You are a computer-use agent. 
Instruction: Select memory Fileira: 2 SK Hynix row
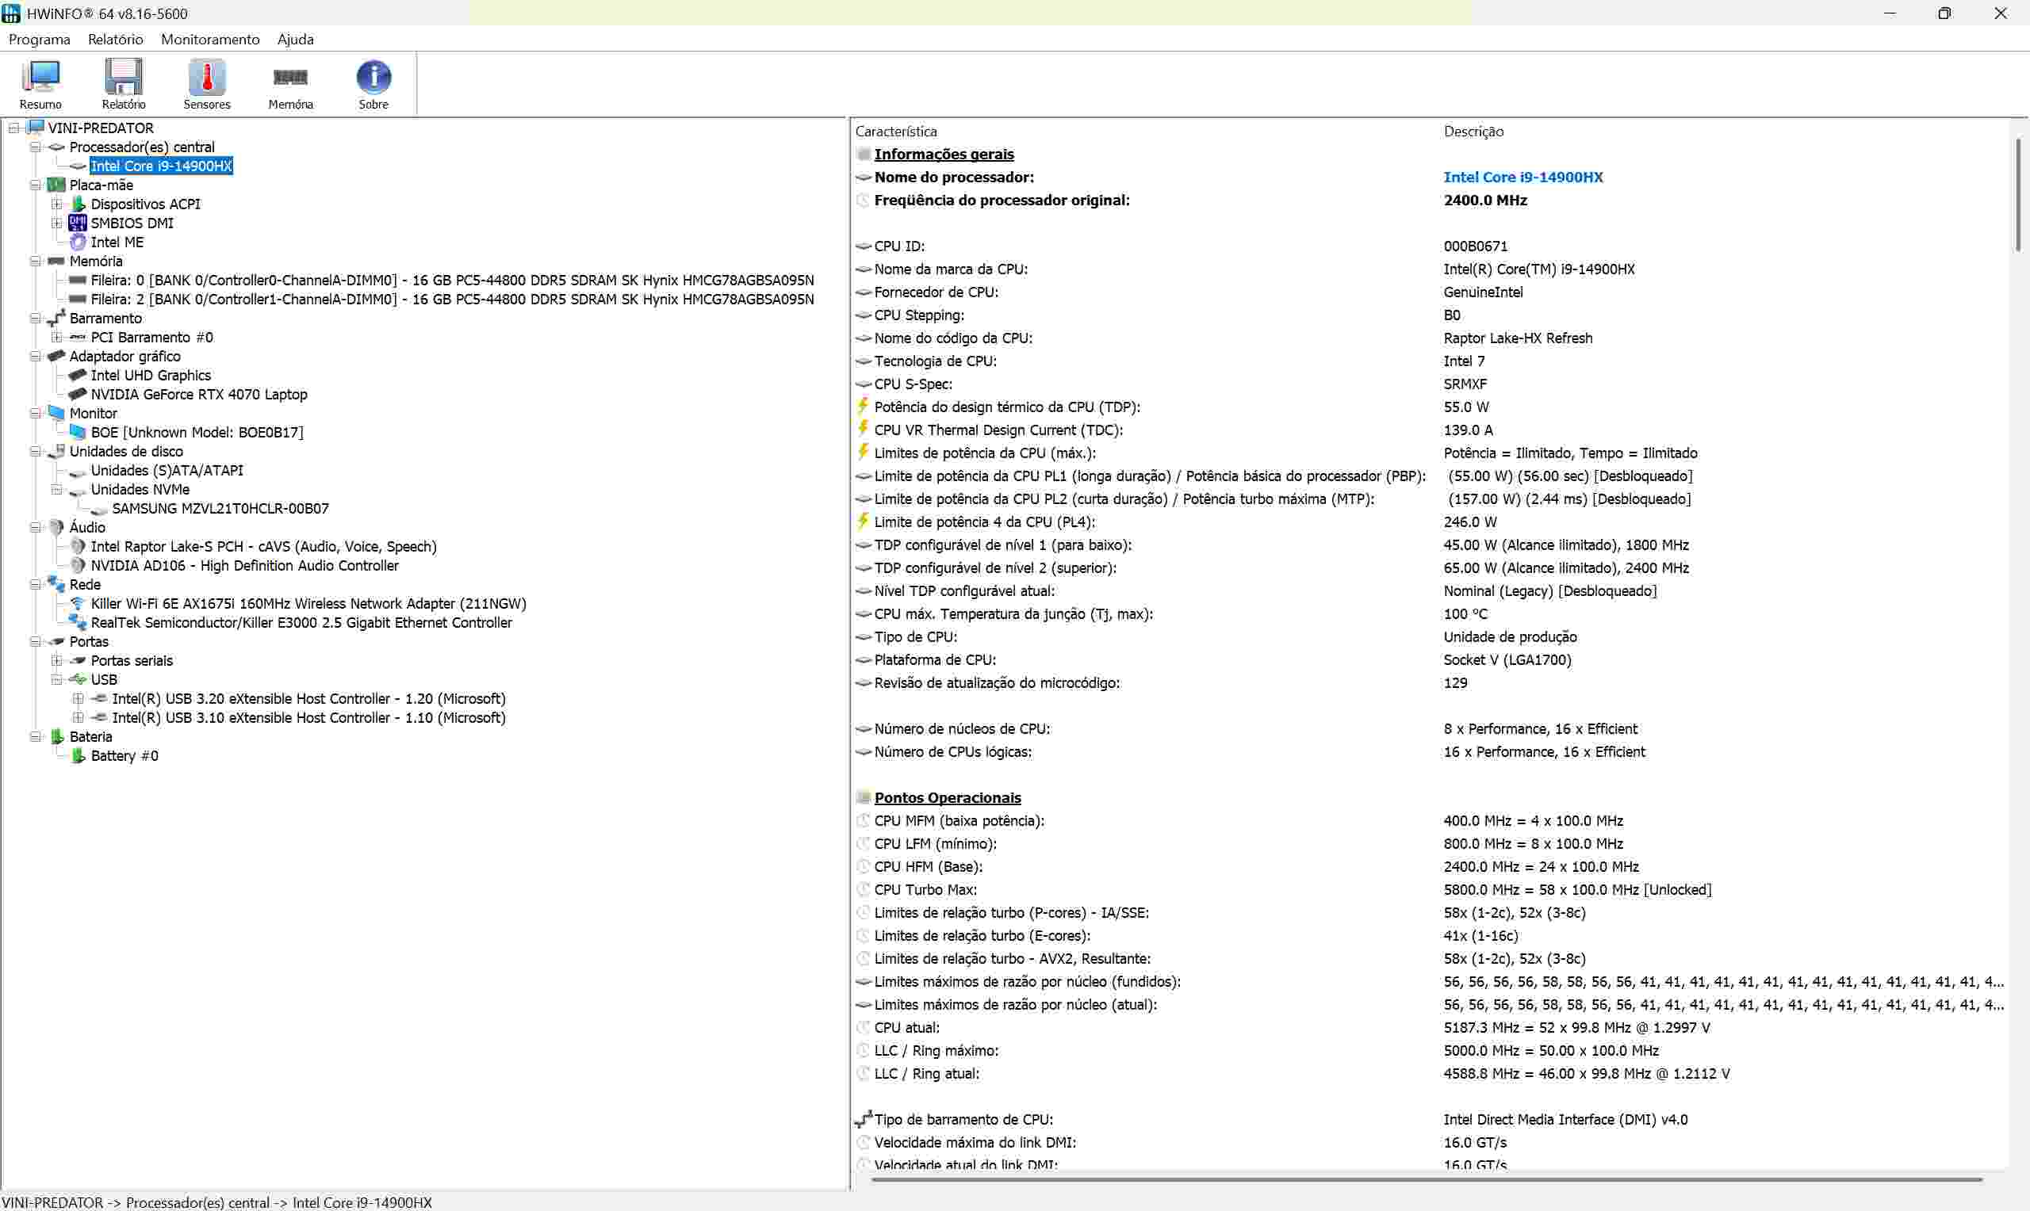click(x=452, y=300)
